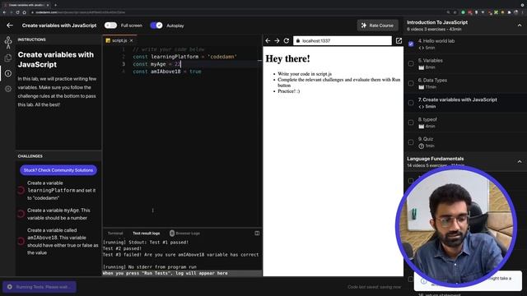The height and width of the screenshot is (296, 527).
Task: Select the instructions info icon in the left sidebar
Action: tap(8, 73)
